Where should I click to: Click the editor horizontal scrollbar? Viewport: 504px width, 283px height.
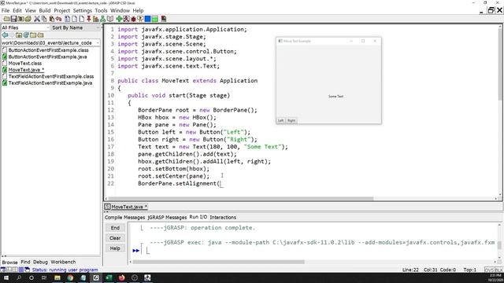[x=240, y=199]
